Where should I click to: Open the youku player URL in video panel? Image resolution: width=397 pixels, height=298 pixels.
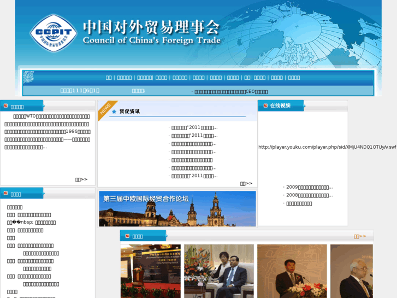327,147
